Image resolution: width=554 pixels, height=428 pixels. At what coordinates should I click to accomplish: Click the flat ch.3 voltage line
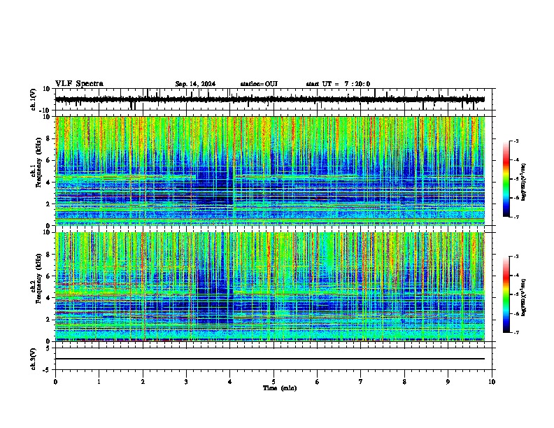pyautogui.click(x=269, y=359)
